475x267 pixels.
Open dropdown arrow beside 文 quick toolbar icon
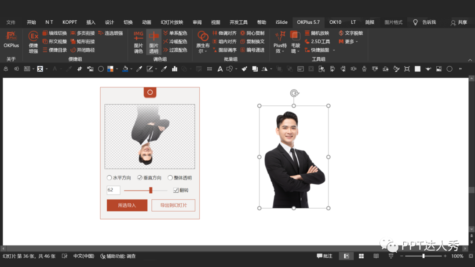point(47,69)
